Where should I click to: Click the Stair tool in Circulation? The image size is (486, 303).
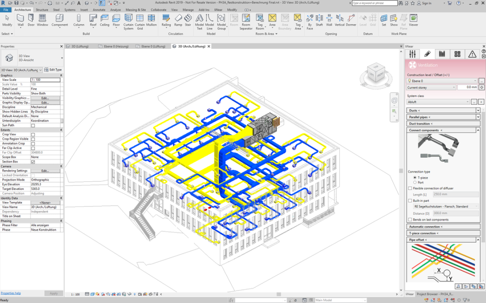188,20
